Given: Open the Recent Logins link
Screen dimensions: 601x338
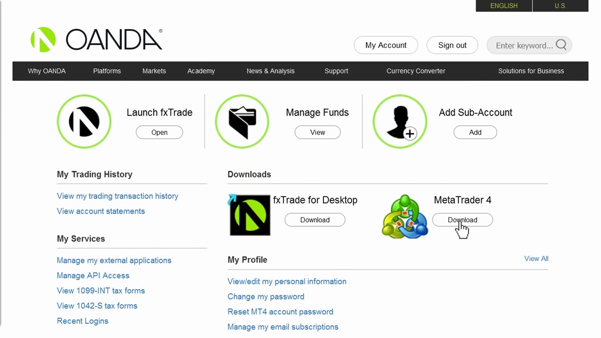Looking at the screenshot, I should pos(83,321).
